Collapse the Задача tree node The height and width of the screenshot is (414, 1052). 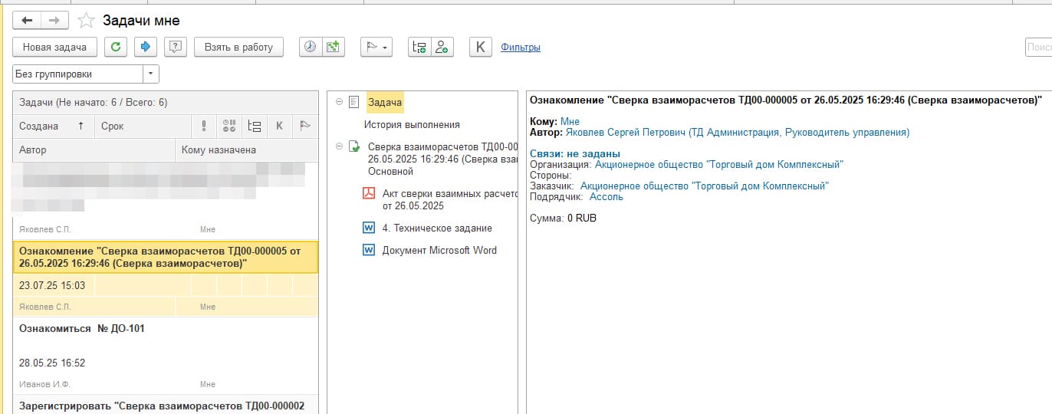coord(339,102)
